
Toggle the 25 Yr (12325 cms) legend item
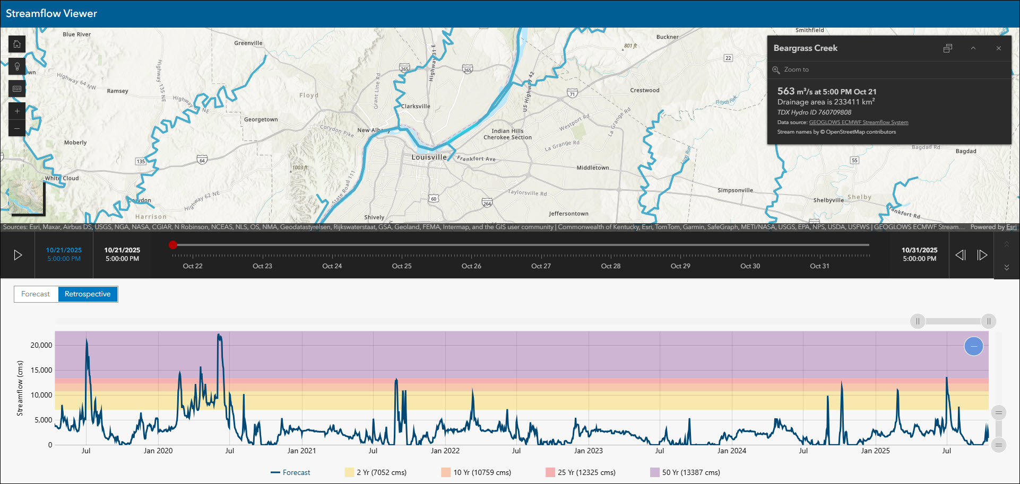(x=581, y=472)
